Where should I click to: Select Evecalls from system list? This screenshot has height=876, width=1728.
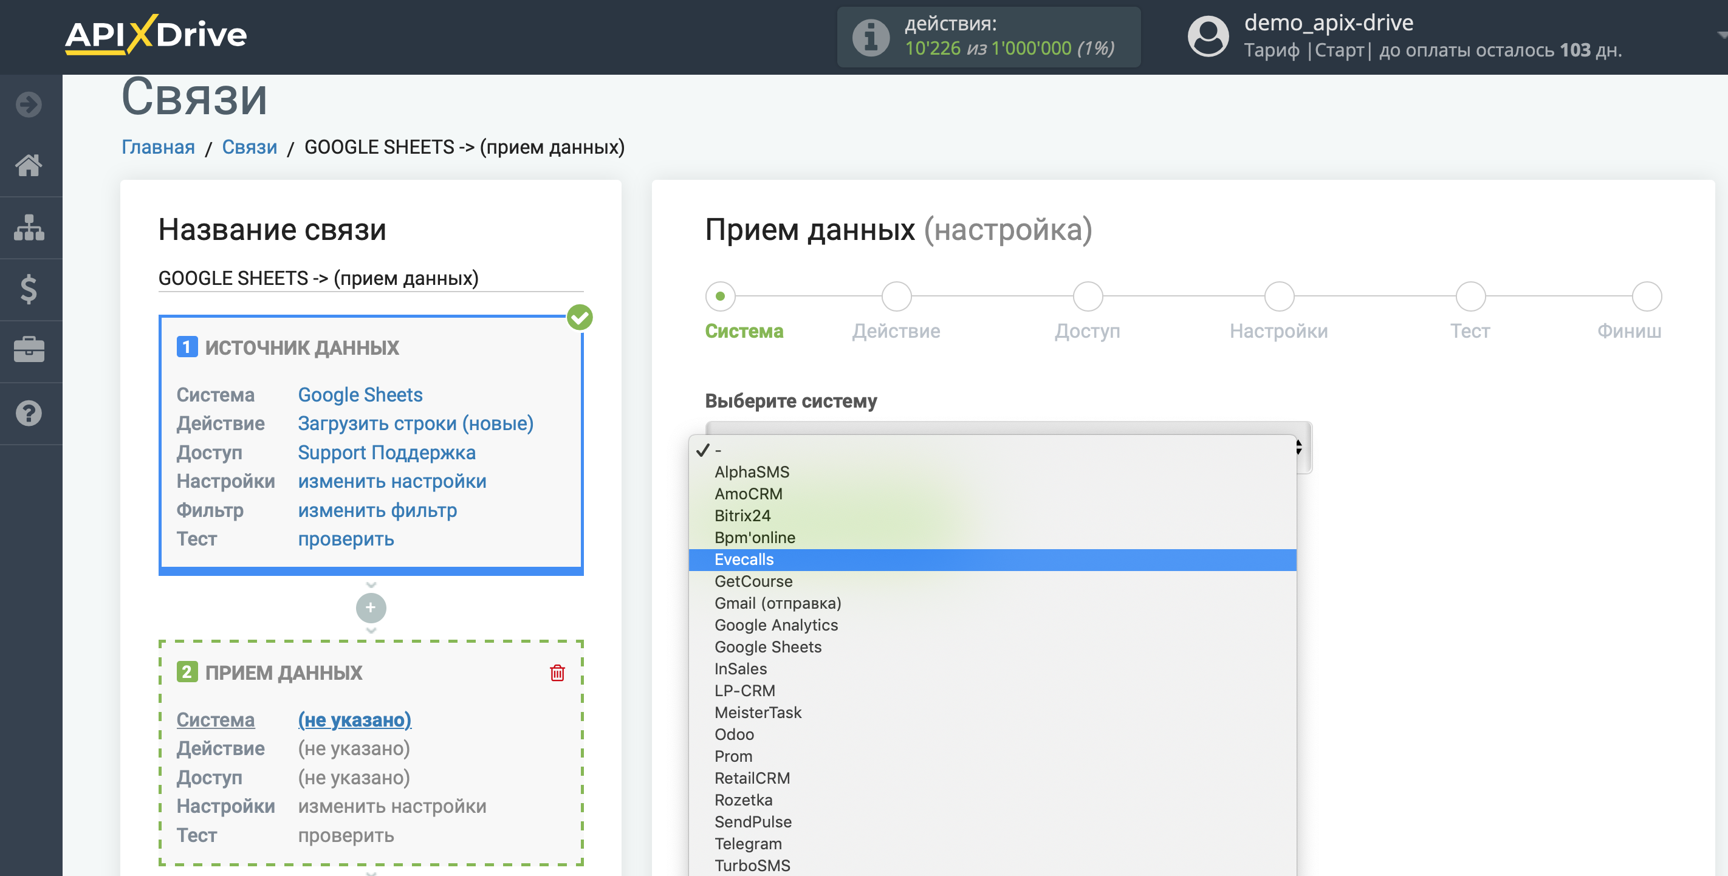pos(992,559)
